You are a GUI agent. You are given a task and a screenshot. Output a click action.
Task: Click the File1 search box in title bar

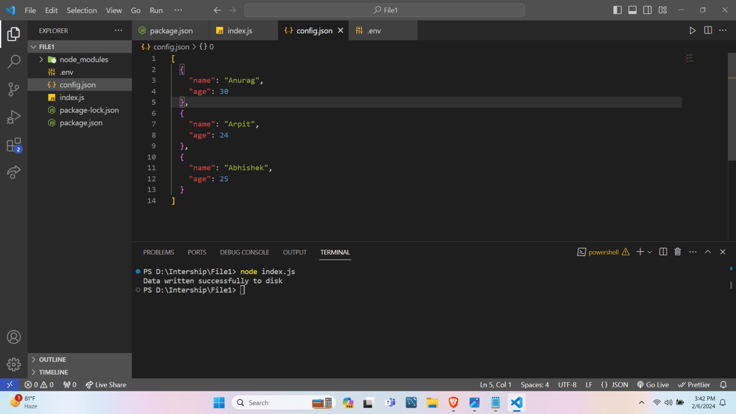[x=383, y=10]
